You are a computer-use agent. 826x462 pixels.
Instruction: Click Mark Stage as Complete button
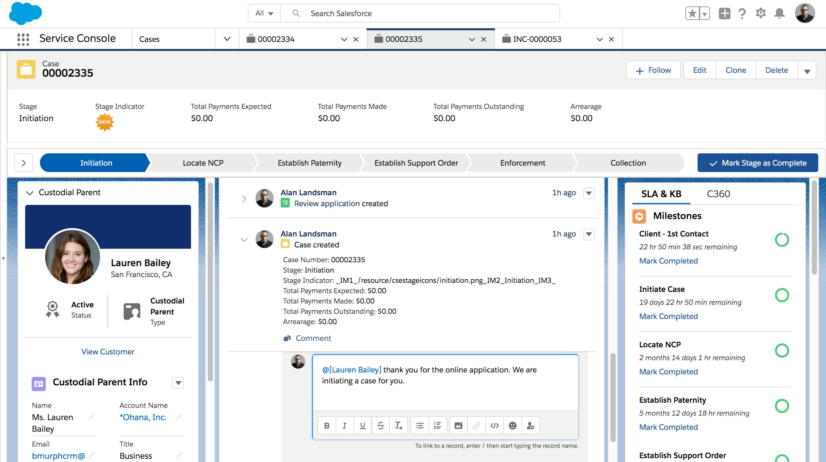[x=758, y=163]
